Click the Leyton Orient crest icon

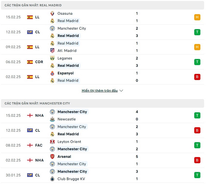click(52, 142)
